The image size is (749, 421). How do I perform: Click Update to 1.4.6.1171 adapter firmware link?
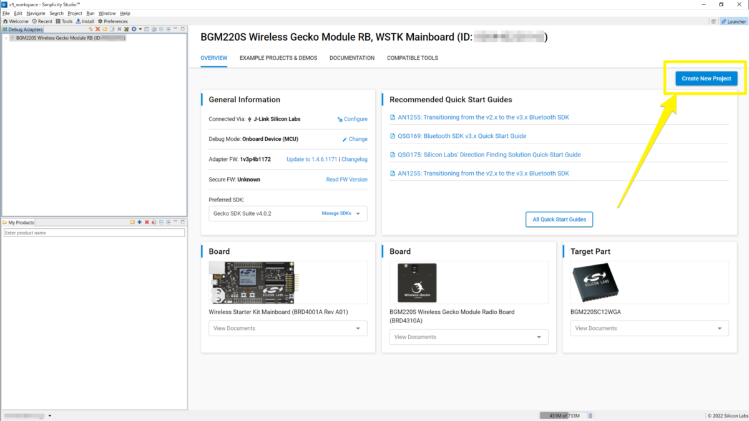click(x=311, y=159)
